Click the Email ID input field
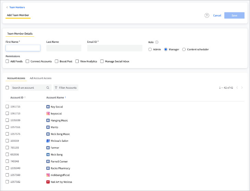Screen dimensions: 250x191 (115, 48)
